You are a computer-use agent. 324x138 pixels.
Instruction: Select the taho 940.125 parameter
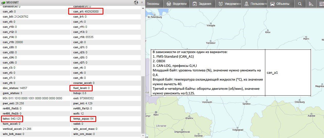pyautogui.click(x=12, y=119)
